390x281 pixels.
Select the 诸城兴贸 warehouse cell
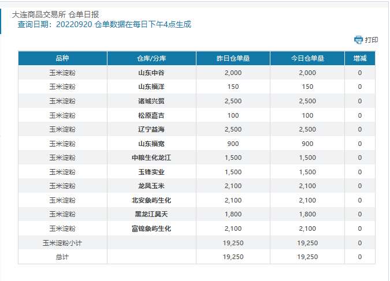(x=151, y=101)
